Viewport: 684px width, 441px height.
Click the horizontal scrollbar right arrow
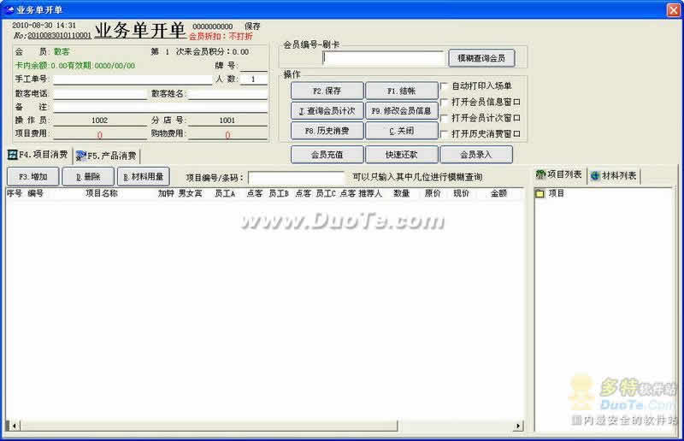coord(517,425)
